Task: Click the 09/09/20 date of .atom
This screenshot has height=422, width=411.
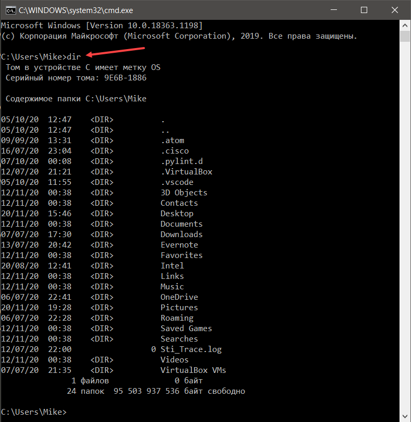Action: coord(20,140)
